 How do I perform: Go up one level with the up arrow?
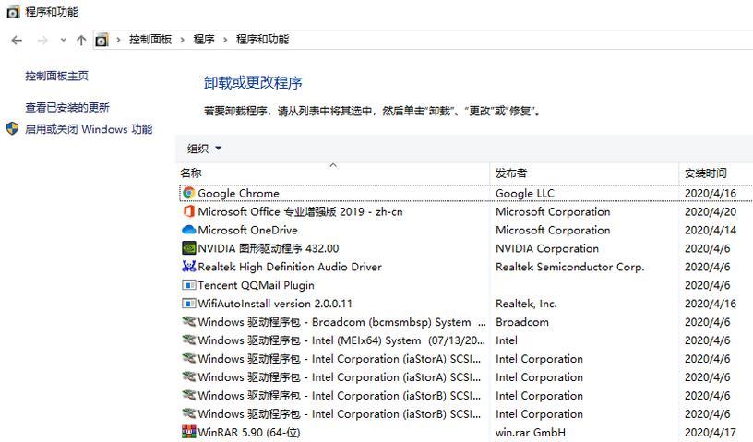click(81, 40)
